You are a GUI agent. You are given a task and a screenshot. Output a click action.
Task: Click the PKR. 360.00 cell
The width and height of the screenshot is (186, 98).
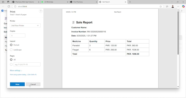pos(137,45)
